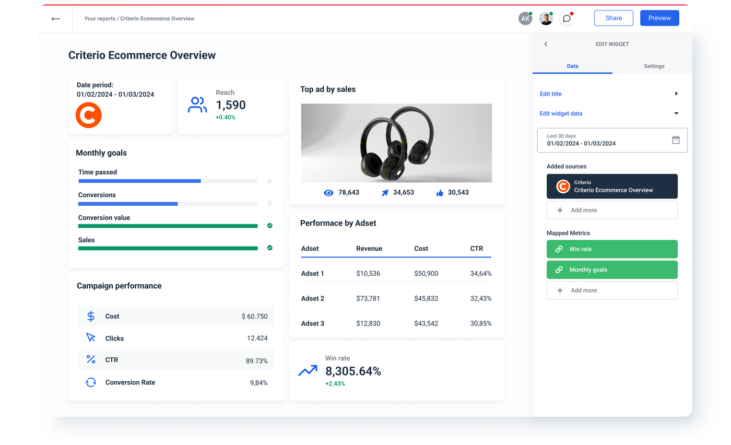The image size is (731, 445).
Task: Click the dollar icon beside Cost metric
Action: pos(91,316)
